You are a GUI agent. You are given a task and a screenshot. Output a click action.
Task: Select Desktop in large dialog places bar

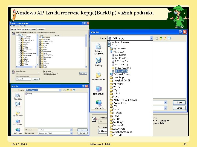coord(99,62)
